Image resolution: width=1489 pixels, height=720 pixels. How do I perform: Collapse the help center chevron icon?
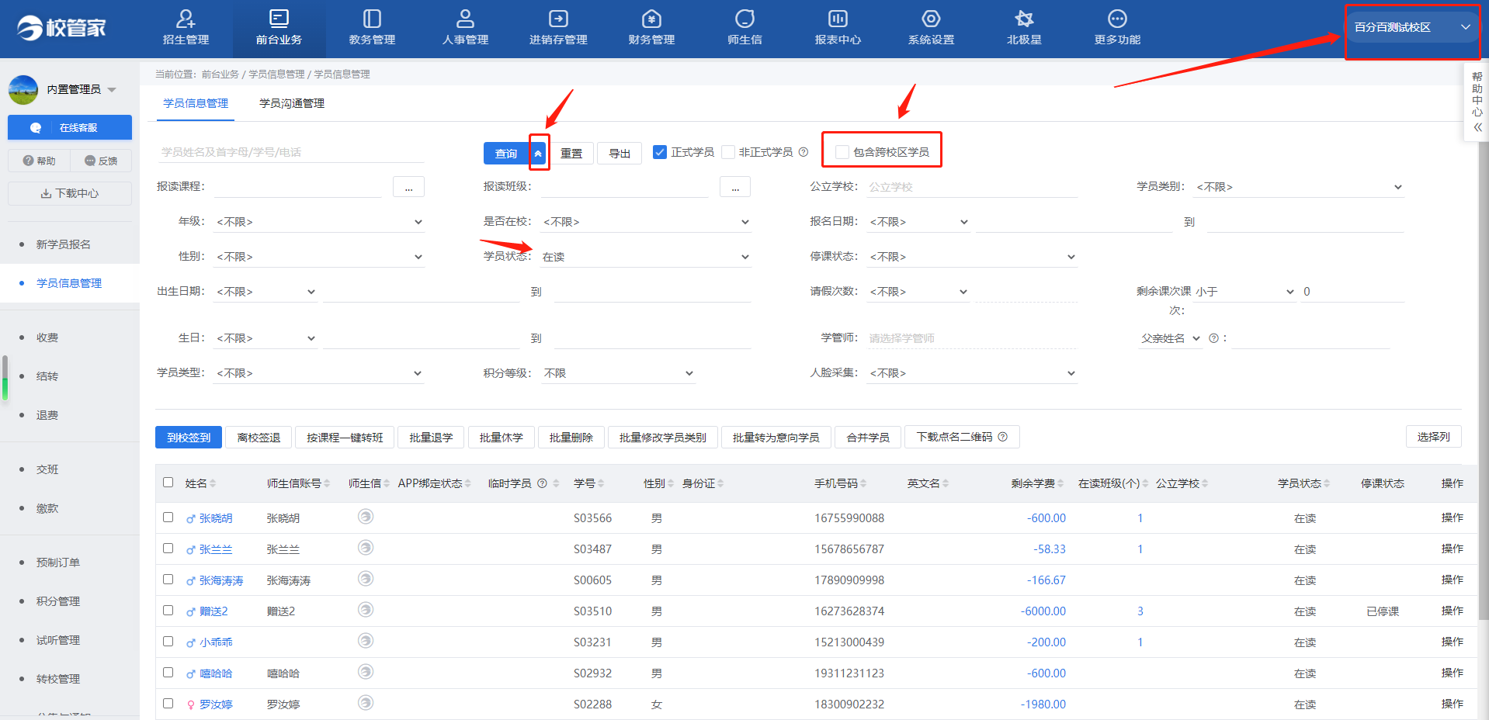(1477, 127)
